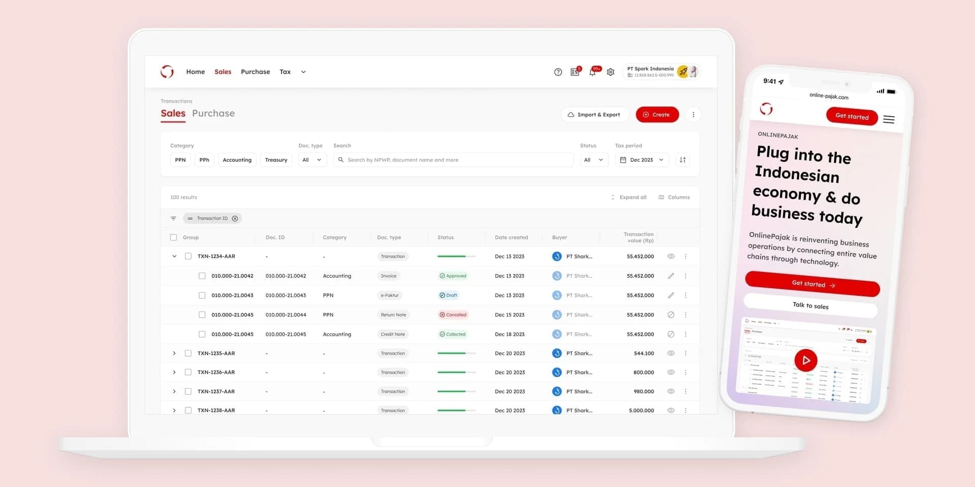
Task: Tick the checkbox for TXN-1236-AAR
Action: [188, 372]
